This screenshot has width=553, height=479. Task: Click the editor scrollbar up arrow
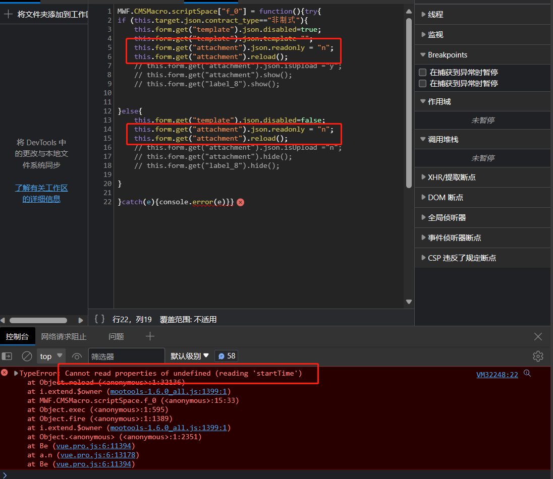pos(409,11)
